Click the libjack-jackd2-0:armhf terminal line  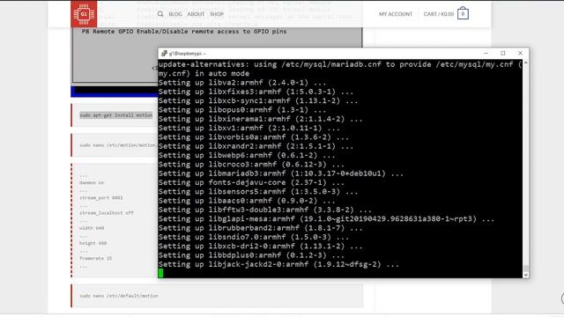pyautogui.click(x=278, y=264)
